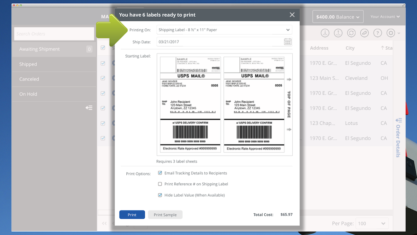Open the On Hold folder
417x235 pixels.
point(54,94)
